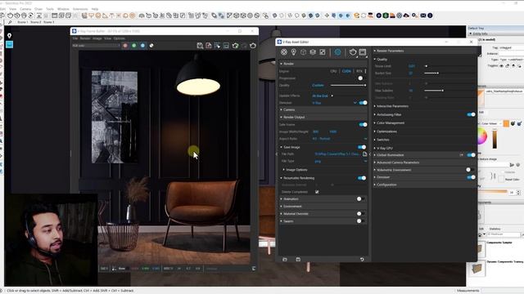Switch to alpha channel in Frame Buffer

click(151, 46)
